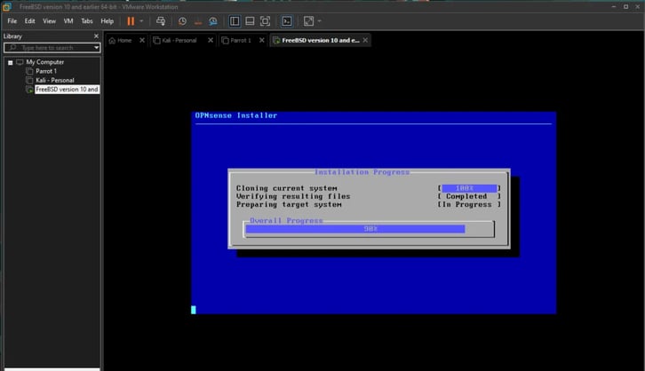Minimize the VMware Workstation window
645x371 pixels.
coord(613,6)
